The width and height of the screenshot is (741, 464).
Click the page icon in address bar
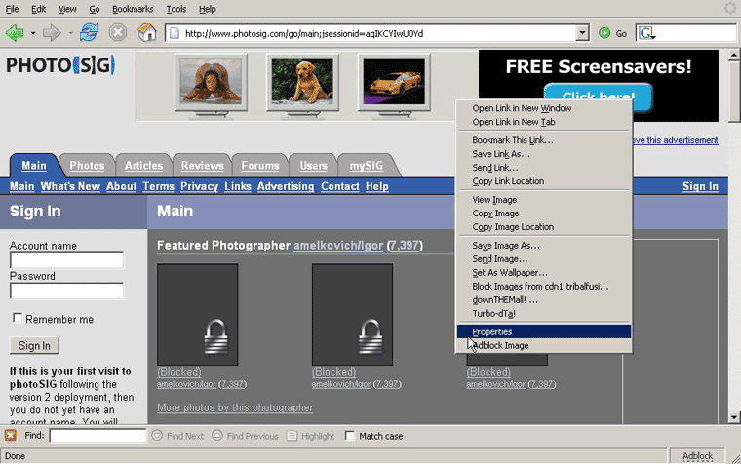click(x=175, y=33)
